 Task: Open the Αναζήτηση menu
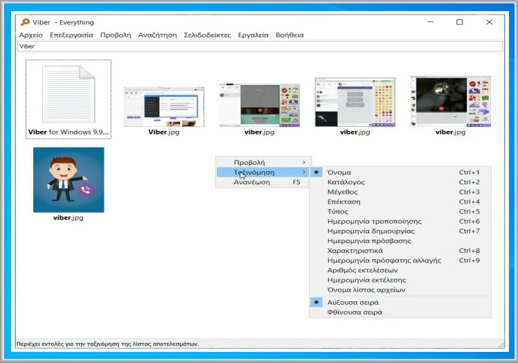pyautogui.click(x=157, y=35)
